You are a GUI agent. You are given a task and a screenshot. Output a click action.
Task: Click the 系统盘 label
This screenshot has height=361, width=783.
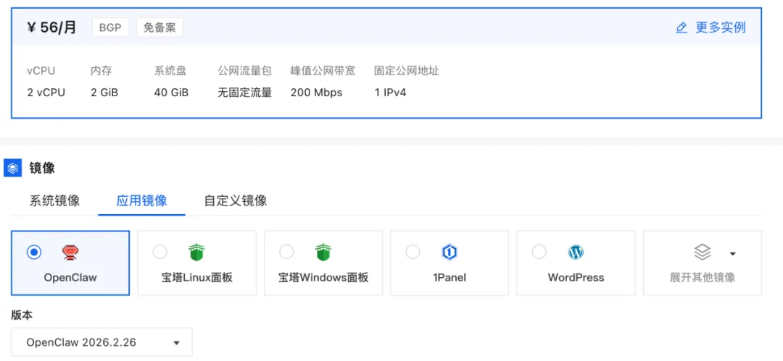pyautogui.click(x=170, y=71)
